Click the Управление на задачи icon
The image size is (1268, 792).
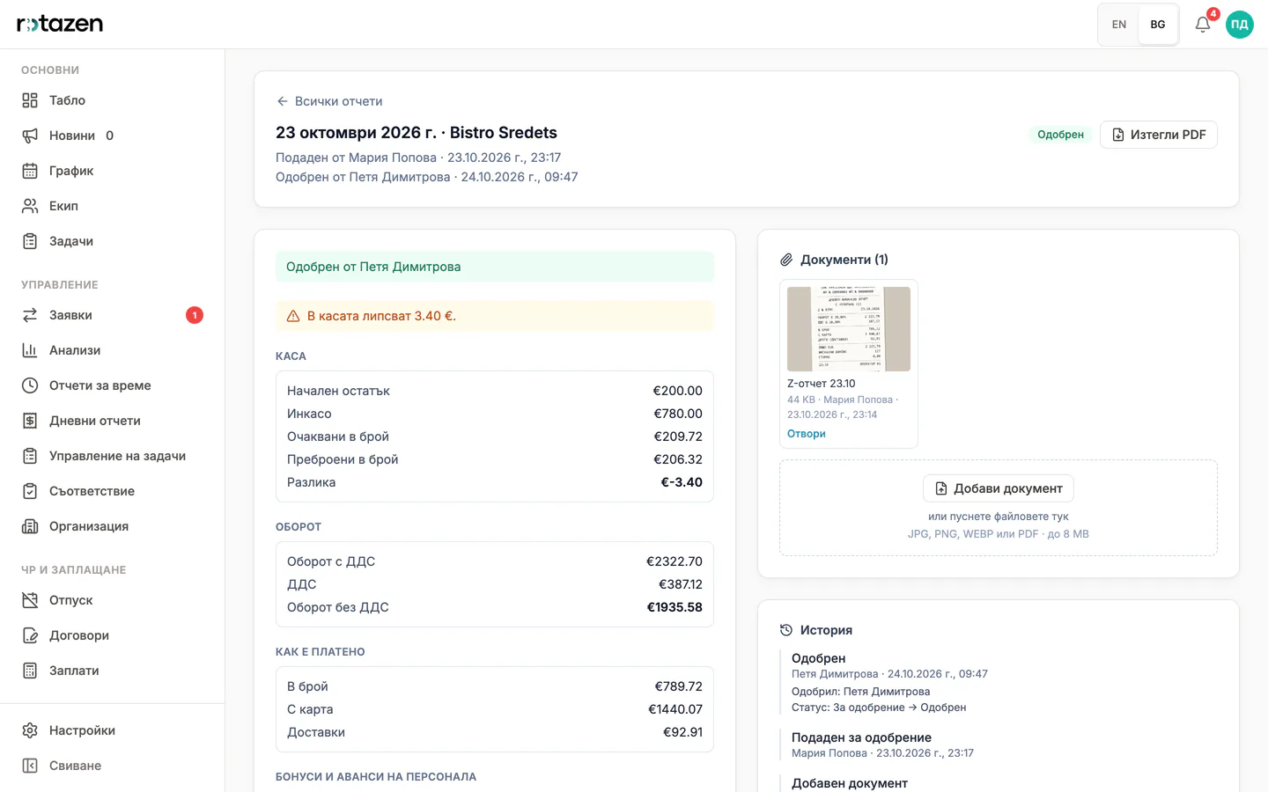point(30,456)
